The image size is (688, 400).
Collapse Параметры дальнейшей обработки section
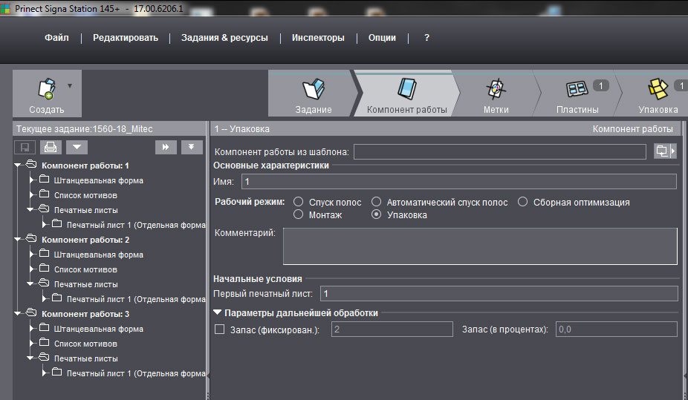218,313
